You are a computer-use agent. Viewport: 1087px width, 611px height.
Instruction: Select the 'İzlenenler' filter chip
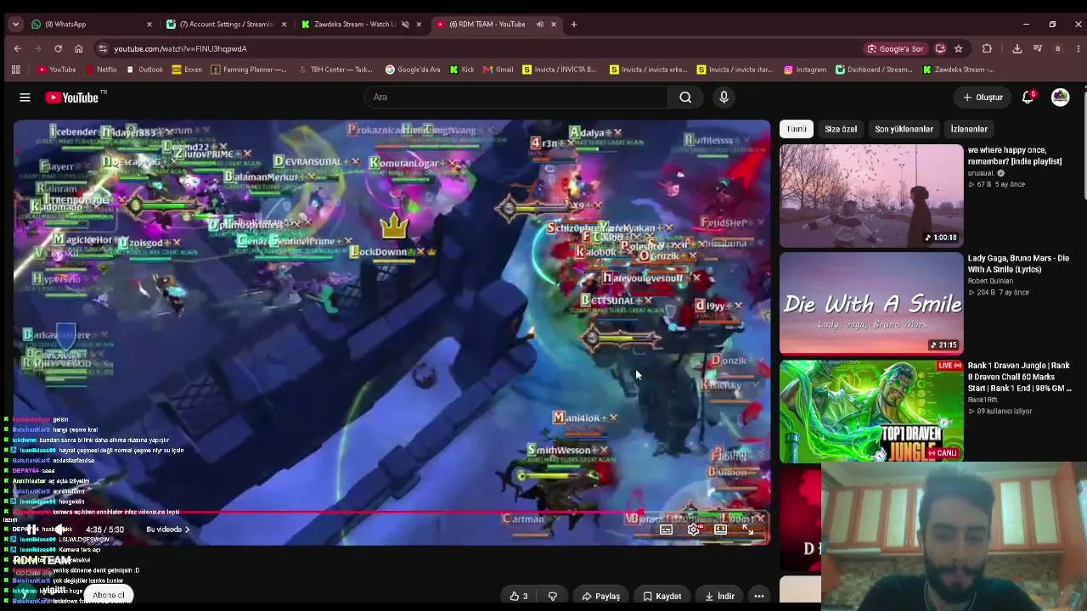969,129
